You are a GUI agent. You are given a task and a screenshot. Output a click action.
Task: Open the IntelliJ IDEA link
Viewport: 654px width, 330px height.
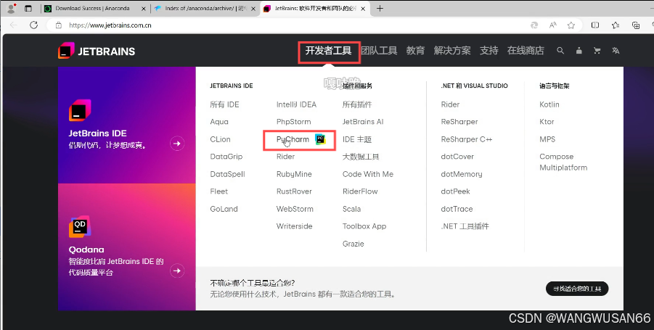point(297,104)
